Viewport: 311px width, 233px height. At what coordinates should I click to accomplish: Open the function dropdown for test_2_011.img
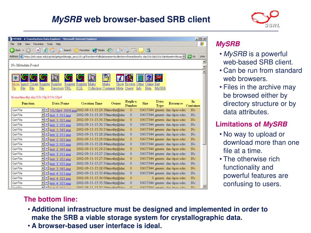43,134
